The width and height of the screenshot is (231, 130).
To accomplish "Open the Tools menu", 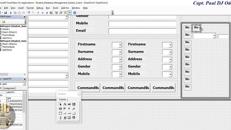I will click(56, 8).
